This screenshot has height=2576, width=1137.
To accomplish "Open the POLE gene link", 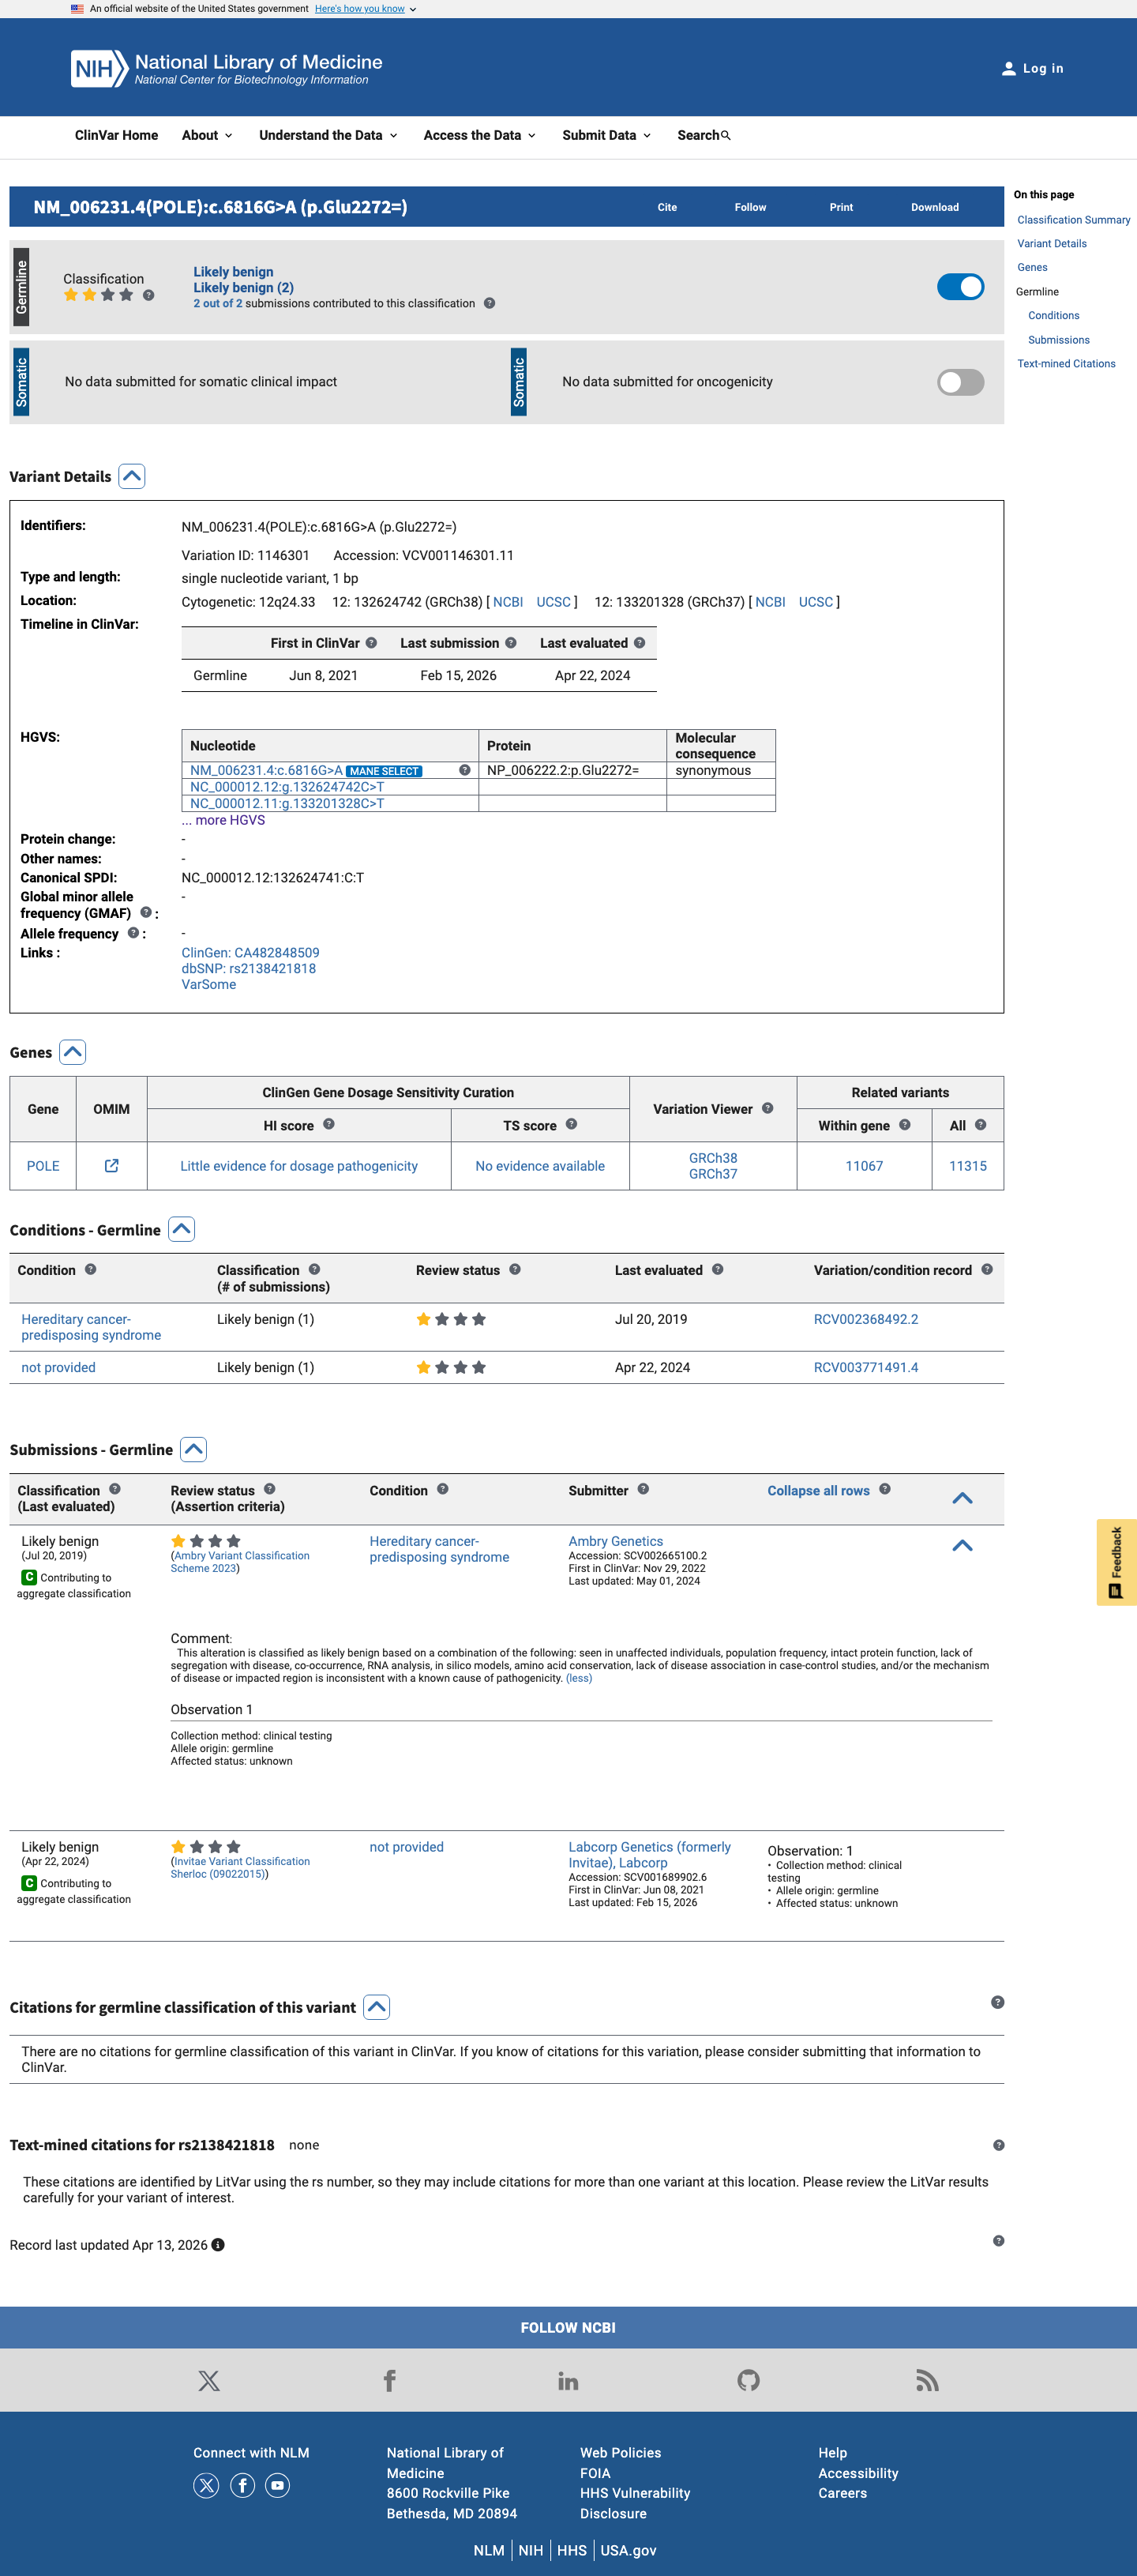I will [x=43, y=1166].
